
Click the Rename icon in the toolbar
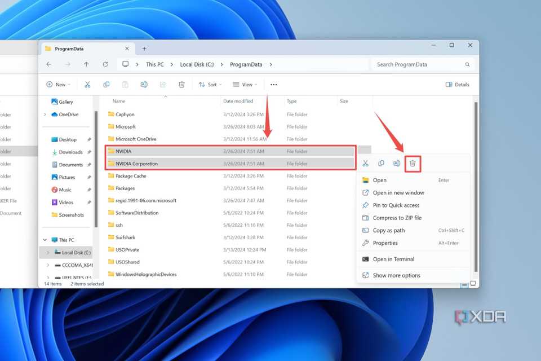pyautogui.click(x=144, y=85)
